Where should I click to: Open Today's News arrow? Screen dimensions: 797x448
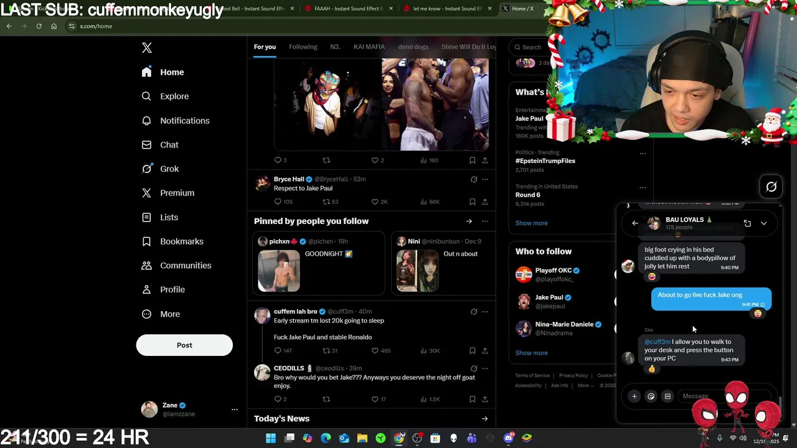[x=485, y=419]
